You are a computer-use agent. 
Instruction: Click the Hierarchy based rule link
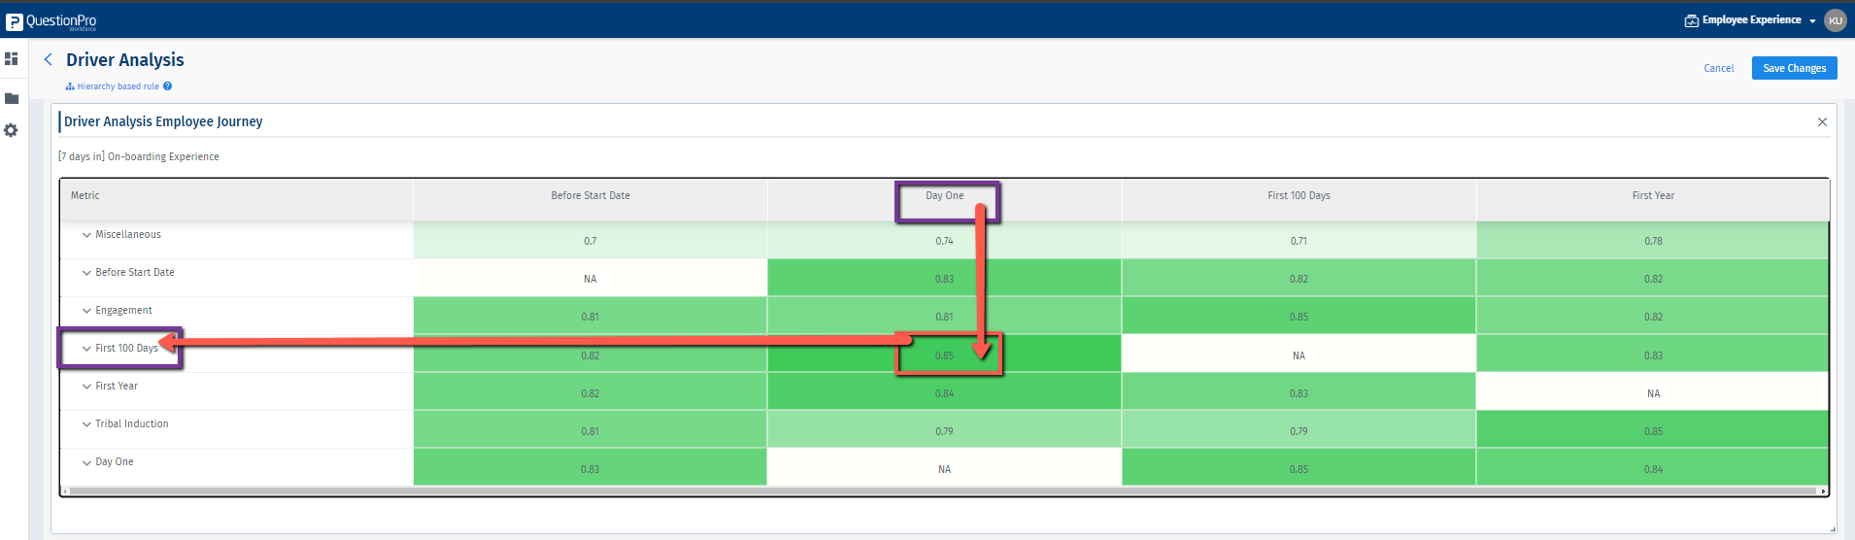click(x=118, y=86)
